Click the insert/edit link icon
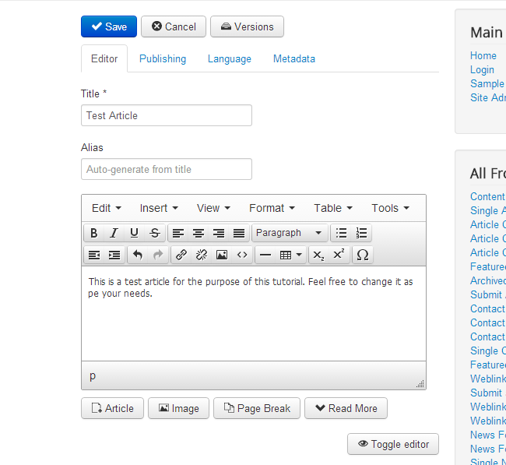 pos(181,255)
